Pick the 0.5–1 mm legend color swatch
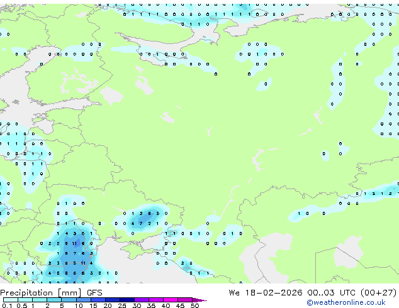The image size is (399, 308). (x=25, y=300)
